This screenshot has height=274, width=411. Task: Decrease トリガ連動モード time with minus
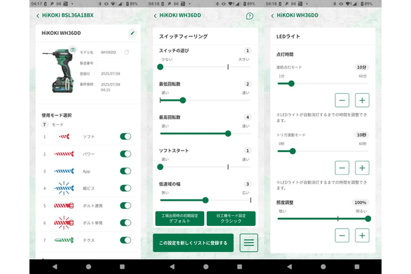tap(342, 168)
